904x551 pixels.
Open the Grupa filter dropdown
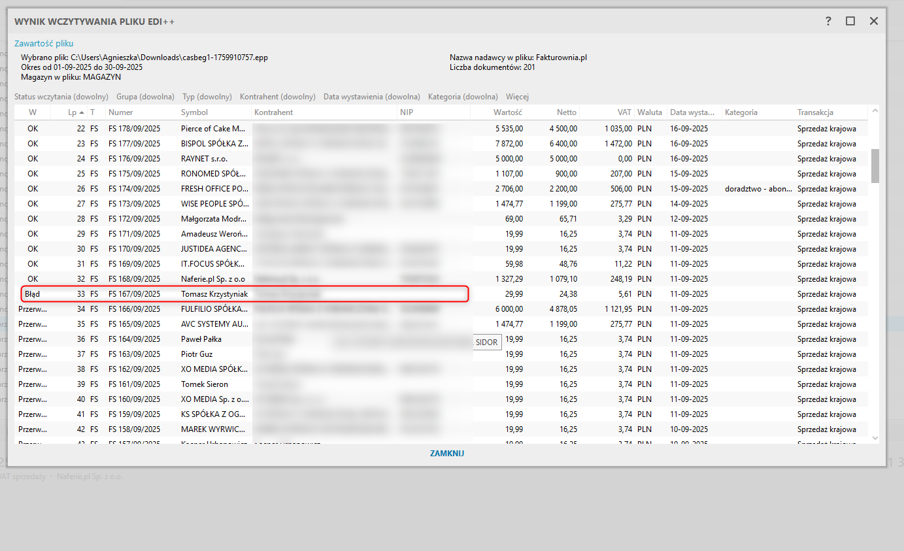[145, 97]
